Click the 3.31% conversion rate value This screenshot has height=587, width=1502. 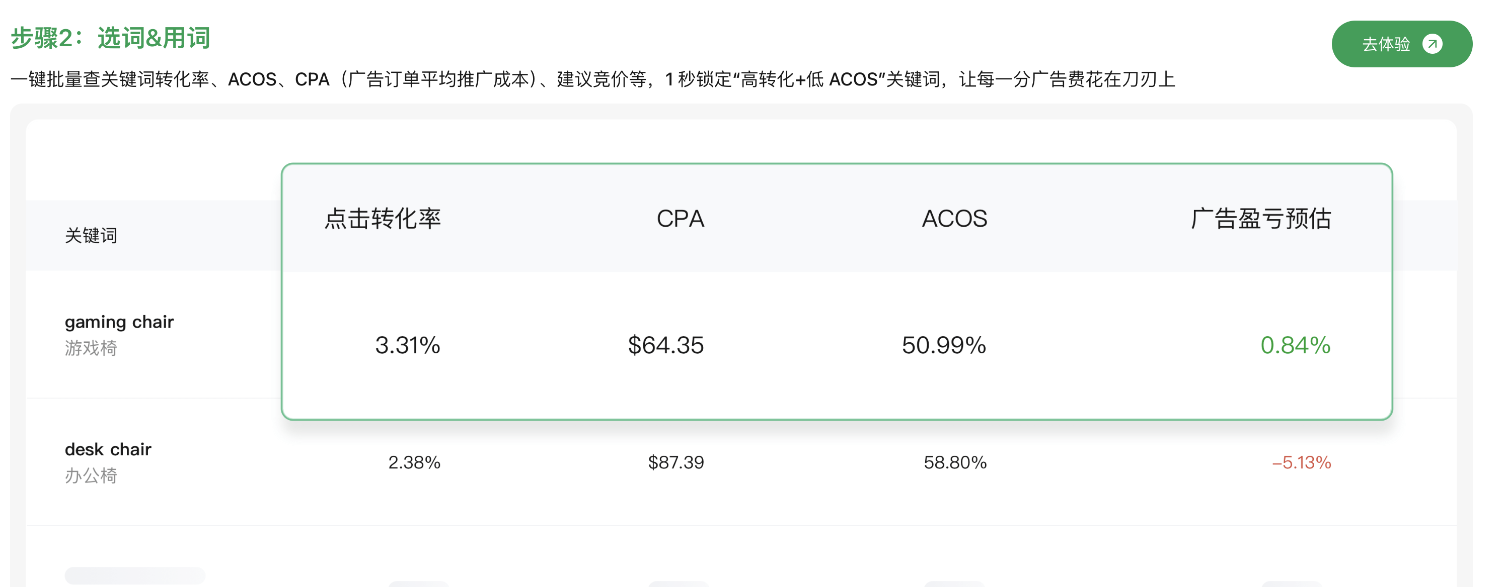coord(408,345)
